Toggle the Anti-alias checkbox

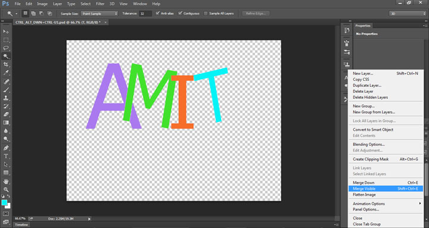coord(157,13)
